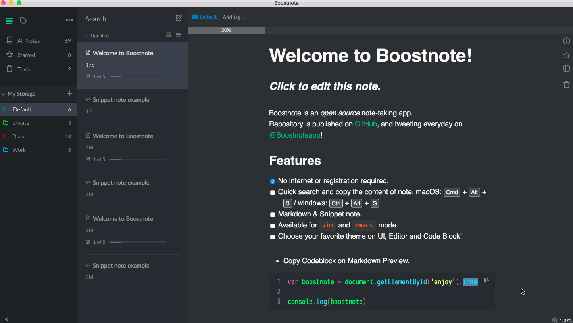Screen dimensions: 573x323
Task: Click 'Click to edit this note.' heading
Action: (x=325, y=86)
